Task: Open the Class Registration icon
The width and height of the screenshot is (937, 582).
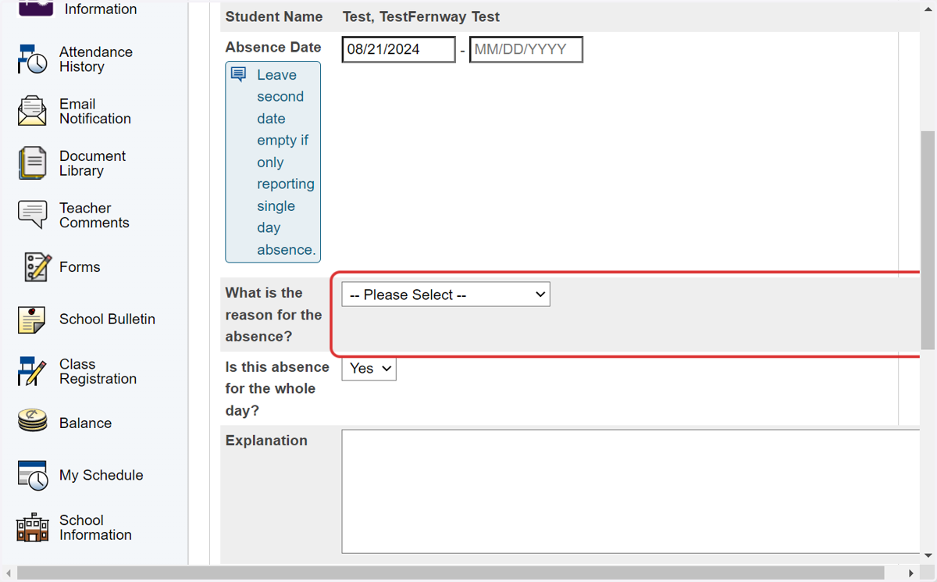Action: click(33, 371)
